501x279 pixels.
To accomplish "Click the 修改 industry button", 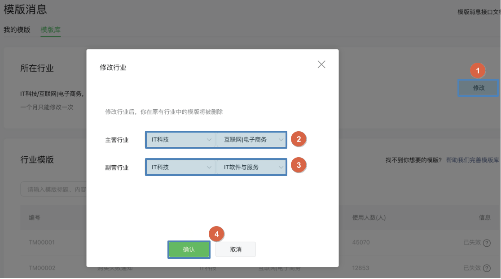I will coord(479,88).
